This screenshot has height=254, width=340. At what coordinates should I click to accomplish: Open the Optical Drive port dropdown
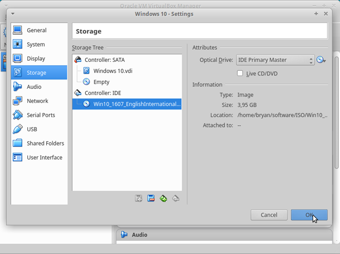[275, 60]
